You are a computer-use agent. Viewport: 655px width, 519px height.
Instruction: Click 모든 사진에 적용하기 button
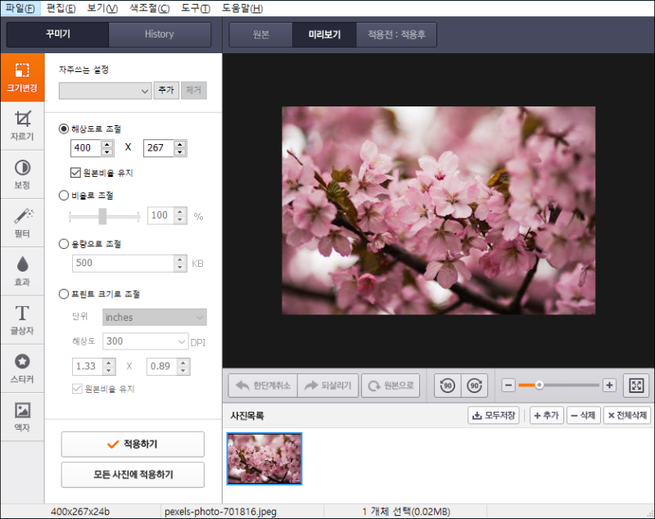[x=133, y=475]
